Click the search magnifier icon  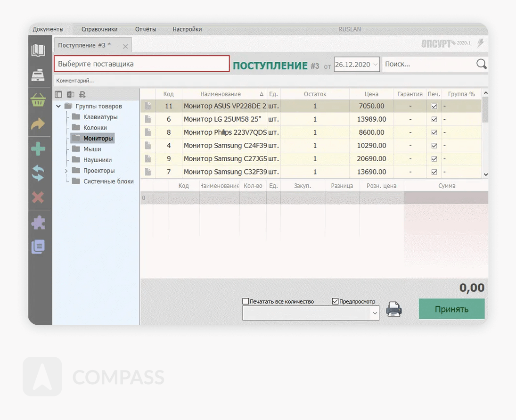pos(481,64)
